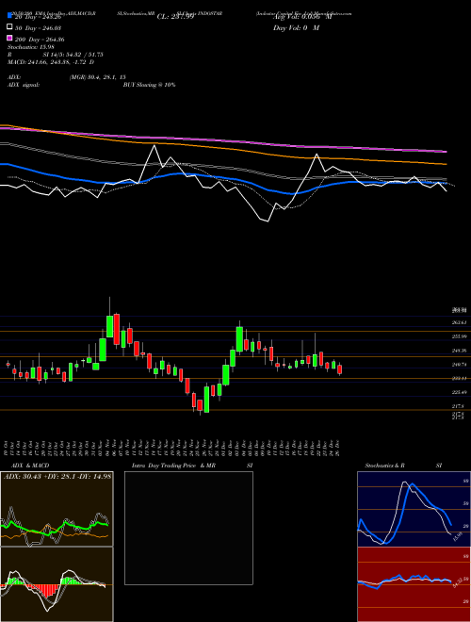Click the magenta 200 Day EMA legend swatch

(x=9, y=38)
